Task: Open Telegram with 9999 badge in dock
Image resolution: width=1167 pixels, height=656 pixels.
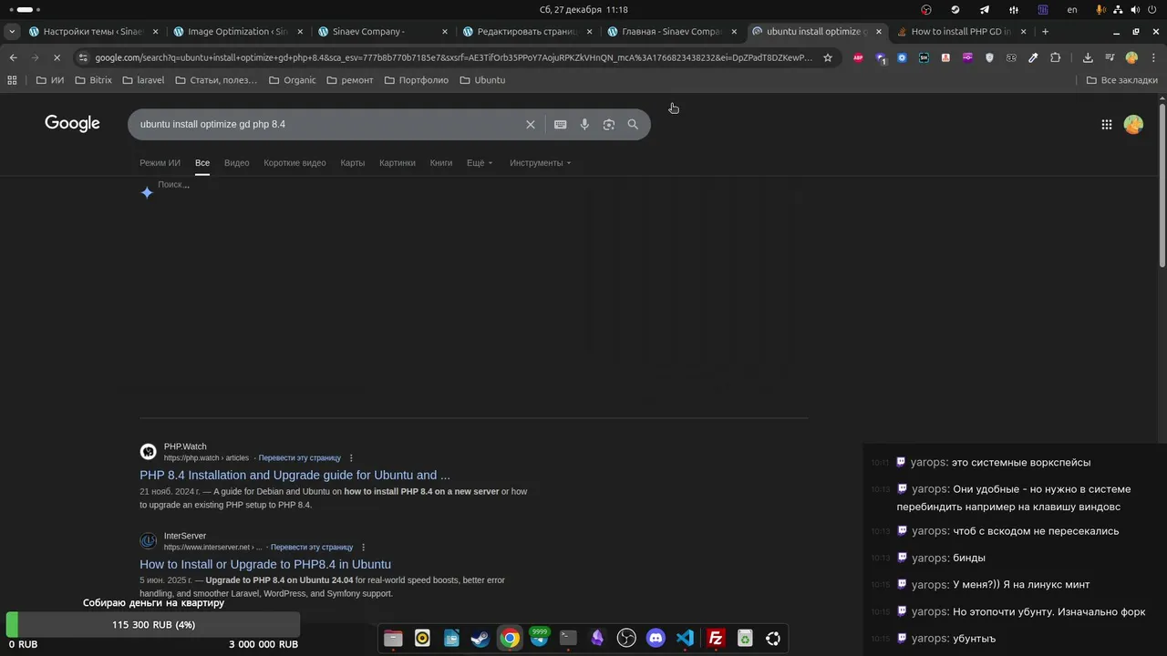Action: point(539,638)
